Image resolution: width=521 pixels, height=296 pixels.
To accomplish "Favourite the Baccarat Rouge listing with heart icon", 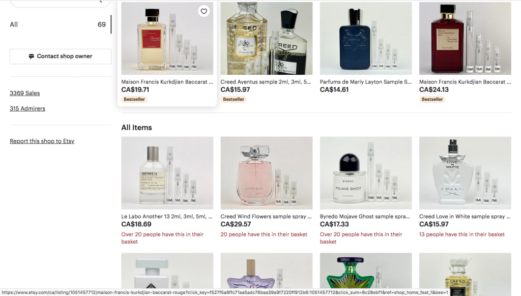I will pyautogui.click(x=204, y=11).
